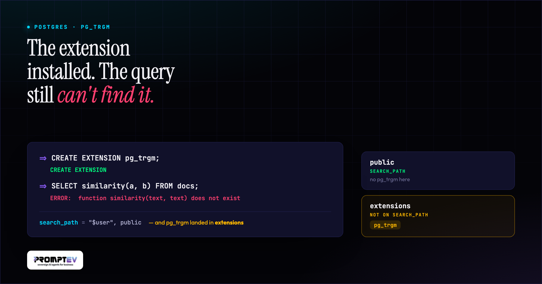This screenshot has width=542, height=284.
Task: Click the "NOT ON SEARCH_PATH" label
Action: (399, 215)
